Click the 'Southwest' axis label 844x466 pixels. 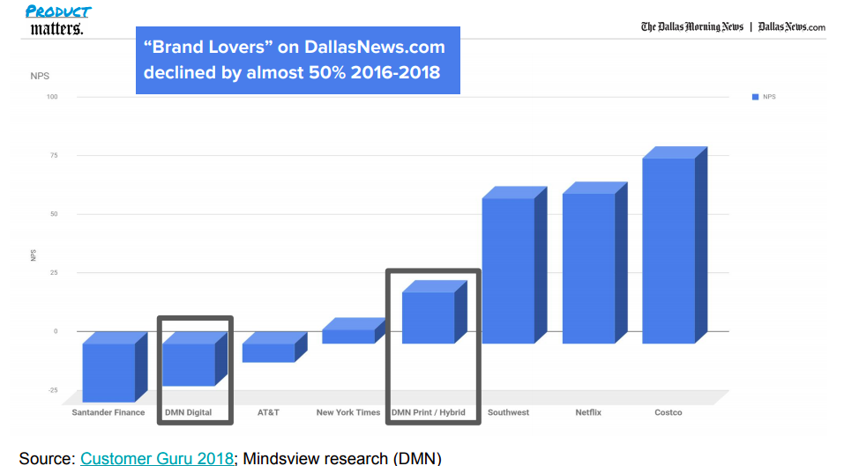pos(508,412)
